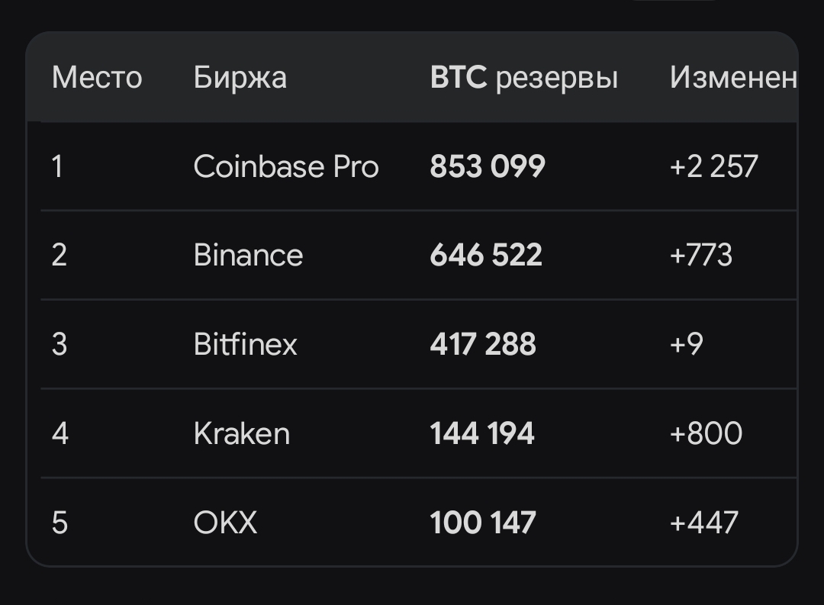Click the +2 257 change value
The height and width of the screenshot is (605, 824).
[713, 166]
